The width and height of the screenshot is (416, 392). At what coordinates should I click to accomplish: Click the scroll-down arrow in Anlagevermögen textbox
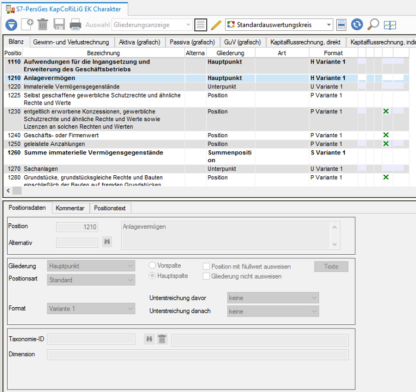pos(335,244)
